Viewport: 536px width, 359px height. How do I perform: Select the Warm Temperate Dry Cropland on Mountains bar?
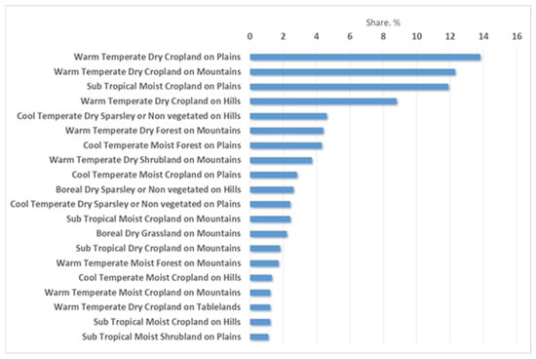coord(353,72)
